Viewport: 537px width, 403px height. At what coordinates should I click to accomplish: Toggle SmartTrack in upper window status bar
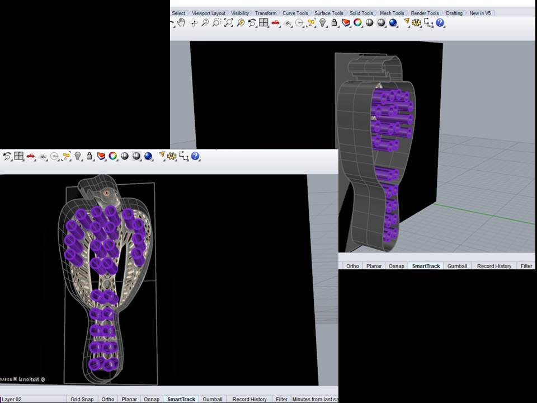point(426,266)
